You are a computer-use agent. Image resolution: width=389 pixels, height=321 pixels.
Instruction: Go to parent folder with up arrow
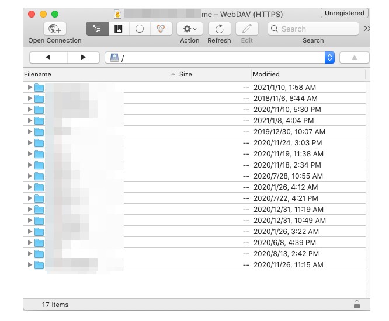(x=353, y=57)
